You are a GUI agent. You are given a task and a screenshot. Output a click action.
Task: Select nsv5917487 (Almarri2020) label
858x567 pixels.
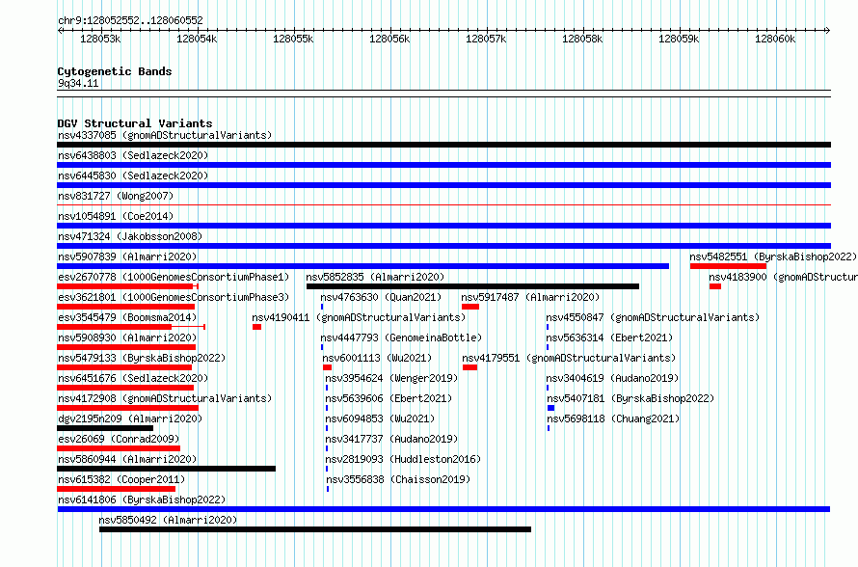click(x=530, y=297)
